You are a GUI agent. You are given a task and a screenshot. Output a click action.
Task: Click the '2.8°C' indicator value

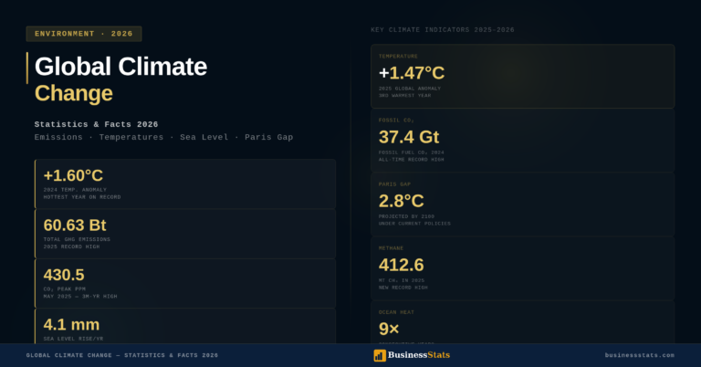click(x=401, y=201)
